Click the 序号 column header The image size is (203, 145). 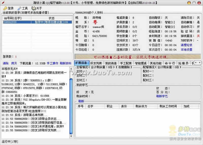[x=80, y=106]
